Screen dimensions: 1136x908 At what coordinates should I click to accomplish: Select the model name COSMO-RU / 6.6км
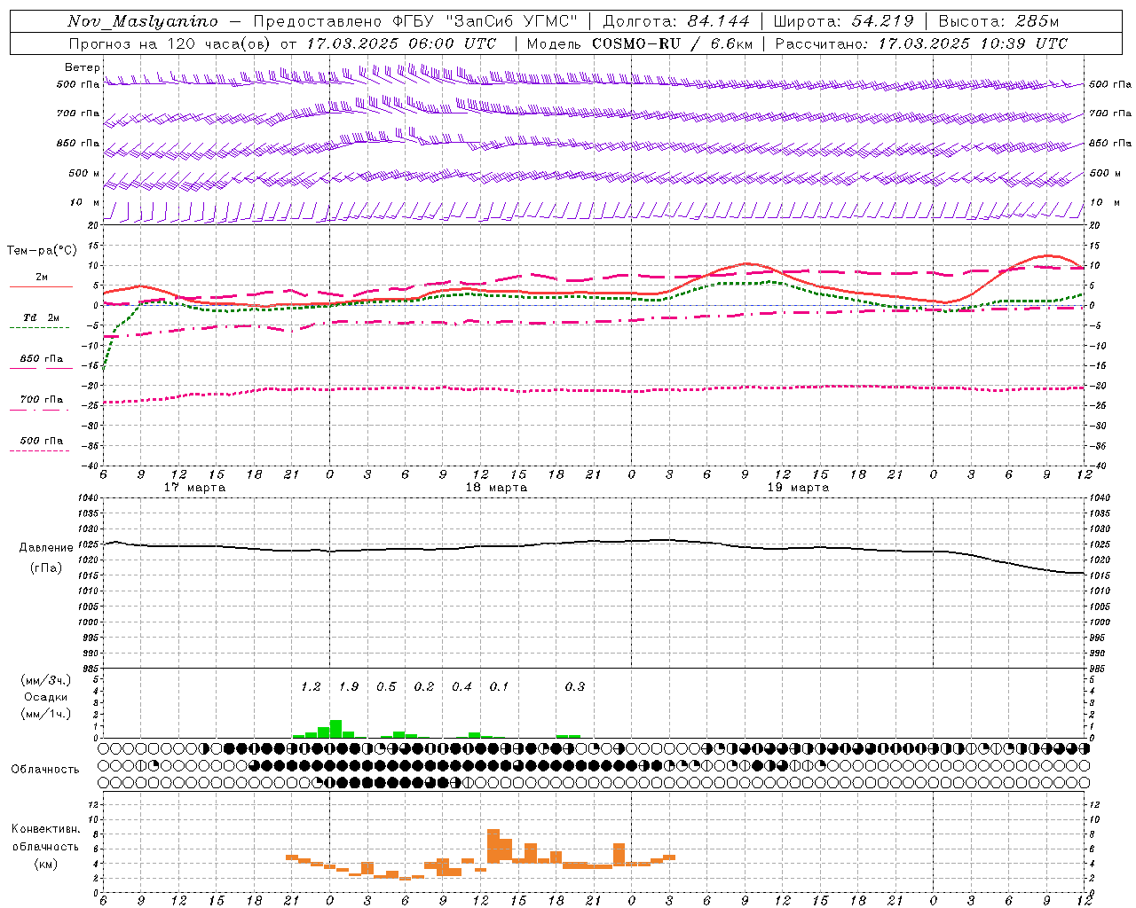click(672, 43)
